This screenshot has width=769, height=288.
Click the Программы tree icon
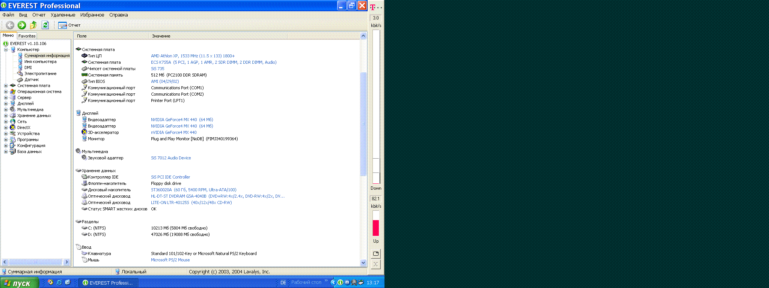coord(13,139)
